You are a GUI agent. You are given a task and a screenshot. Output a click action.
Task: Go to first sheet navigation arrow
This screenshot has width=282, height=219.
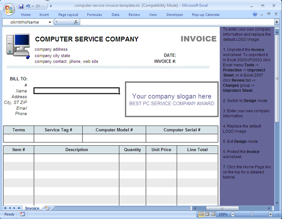(5, 208)
